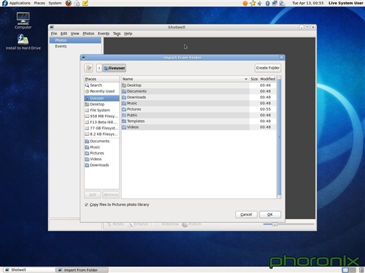This screenshot has width=365, height=273.
Task: Click the clock showing Tue Apr 13
Action: tap(308, 3)
